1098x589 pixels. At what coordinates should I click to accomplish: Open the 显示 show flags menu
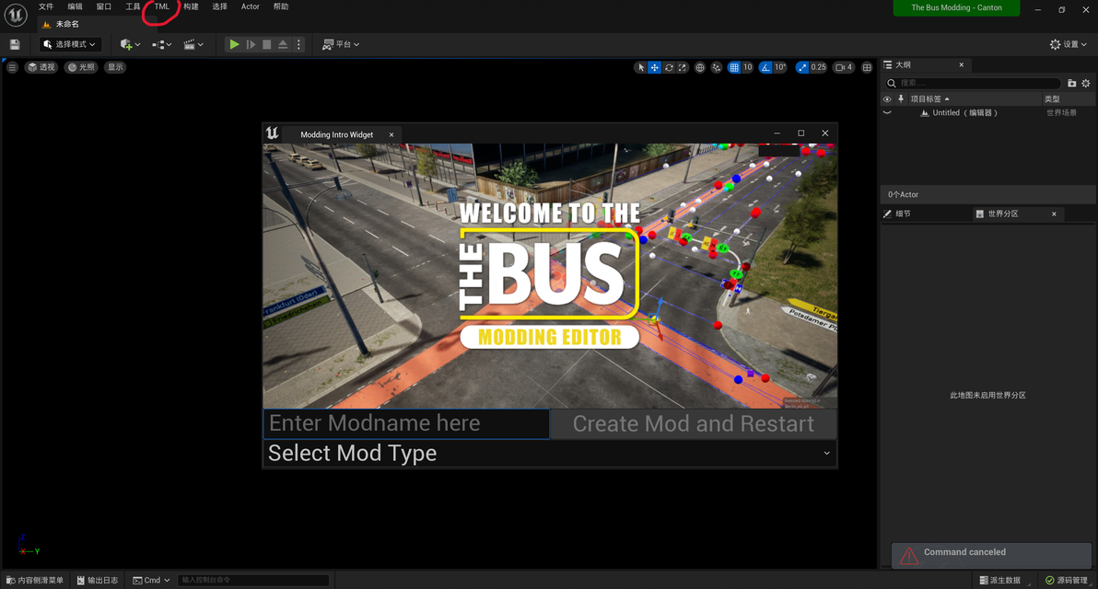115,67
